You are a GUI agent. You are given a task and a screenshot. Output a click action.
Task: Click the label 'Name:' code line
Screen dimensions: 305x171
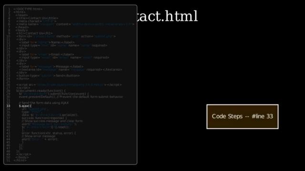(x=47, y=42)
